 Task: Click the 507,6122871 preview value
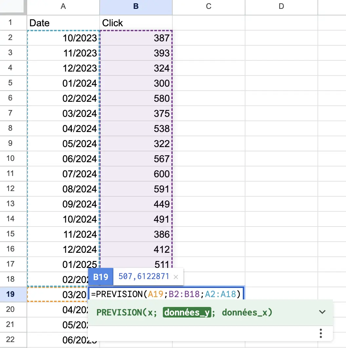pos(144,276)
